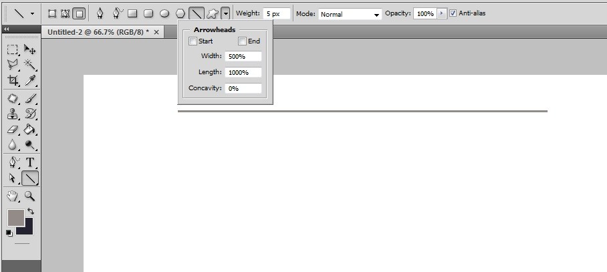Select the Type tool

[30, 162]
